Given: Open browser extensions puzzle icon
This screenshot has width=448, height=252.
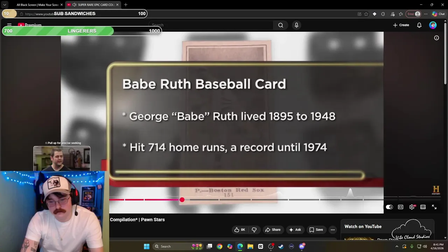Looking at the screenshot, I should (x=383, y=14).
